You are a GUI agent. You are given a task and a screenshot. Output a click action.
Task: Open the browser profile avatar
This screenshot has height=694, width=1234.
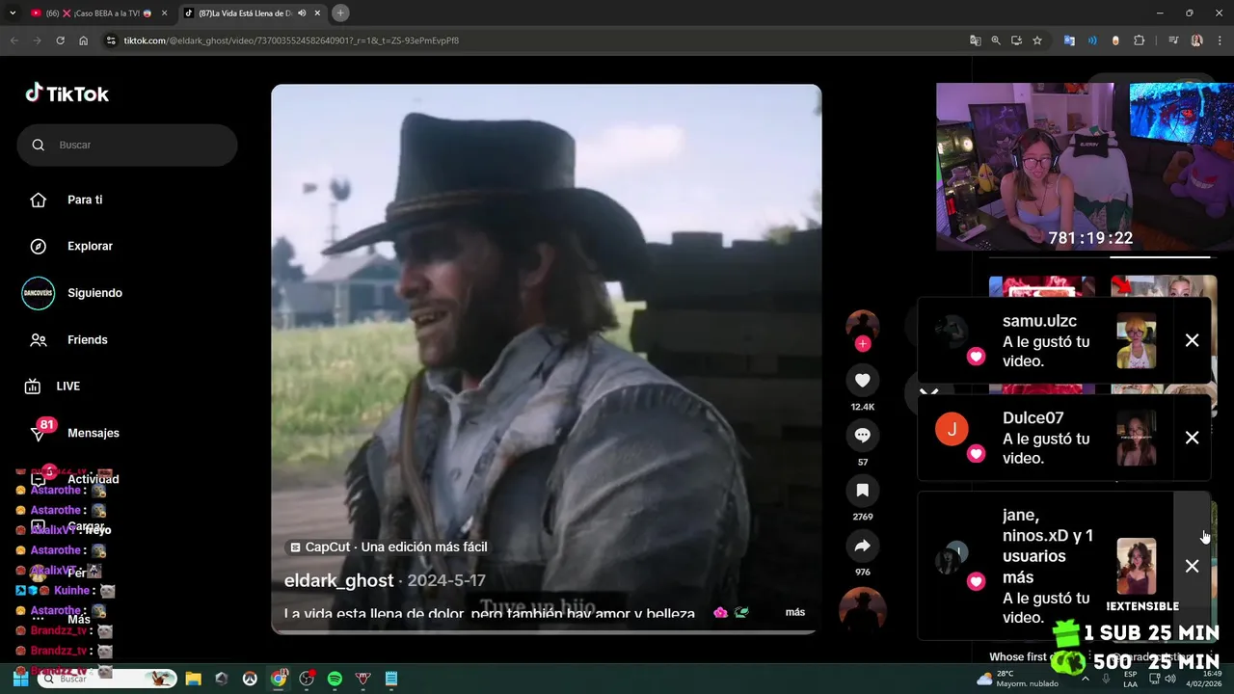pyautogui.click(x=1196, y=40)
